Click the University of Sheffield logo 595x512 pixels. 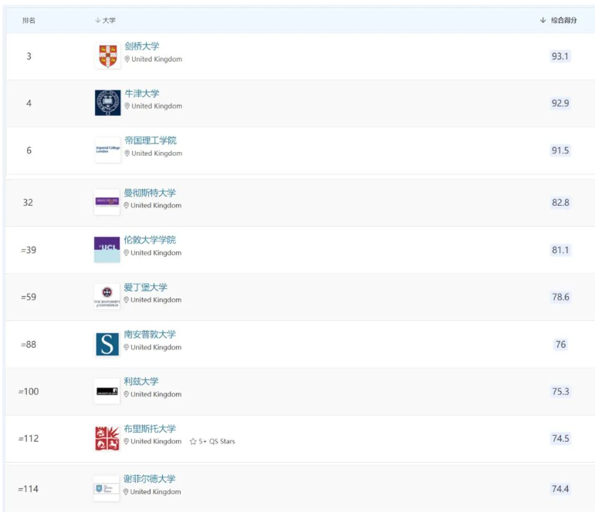pos(106,489)
